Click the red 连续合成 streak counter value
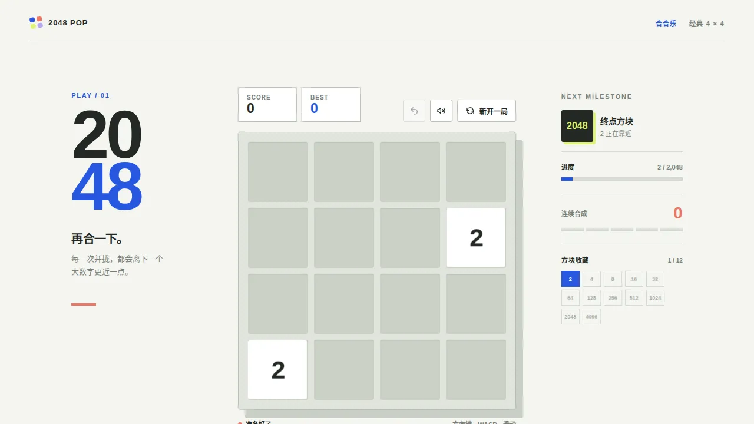The width and height of the screenshot is (754, 424). 678,213
